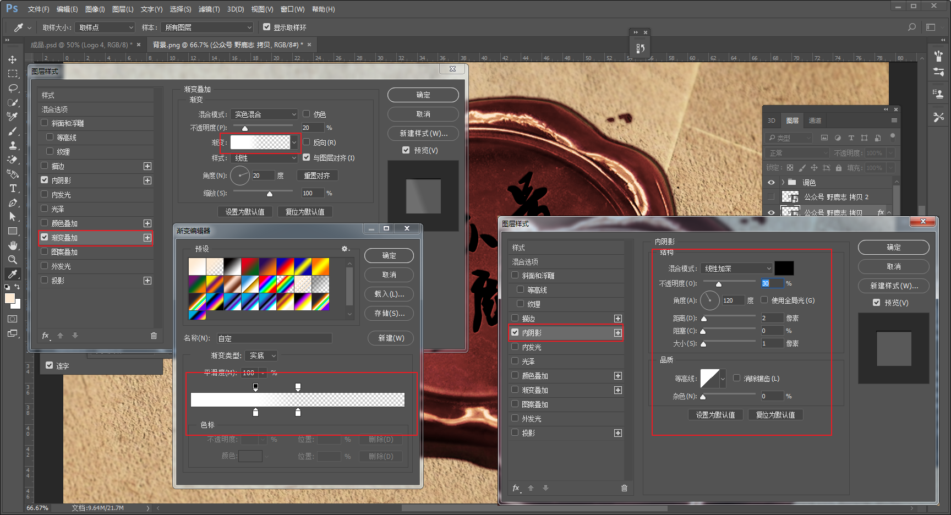
Task: Hide the 调色 layer group
Action: [771, 183]
